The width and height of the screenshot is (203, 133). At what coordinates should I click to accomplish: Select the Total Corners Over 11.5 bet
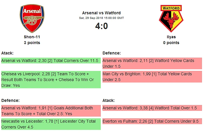pos(51,61)
